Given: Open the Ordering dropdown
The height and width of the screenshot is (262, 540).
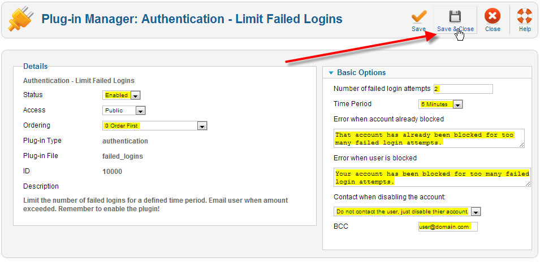Looking at the screenshot, I should pos(154,126).
